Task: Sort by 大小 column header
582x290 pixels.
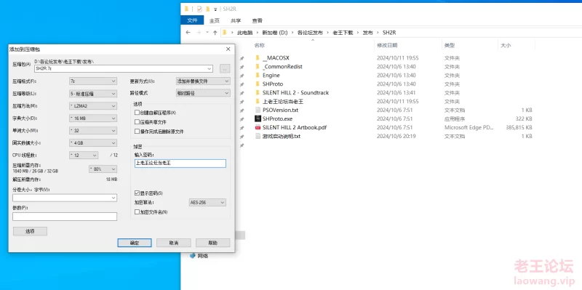Action: click(506, 45)
